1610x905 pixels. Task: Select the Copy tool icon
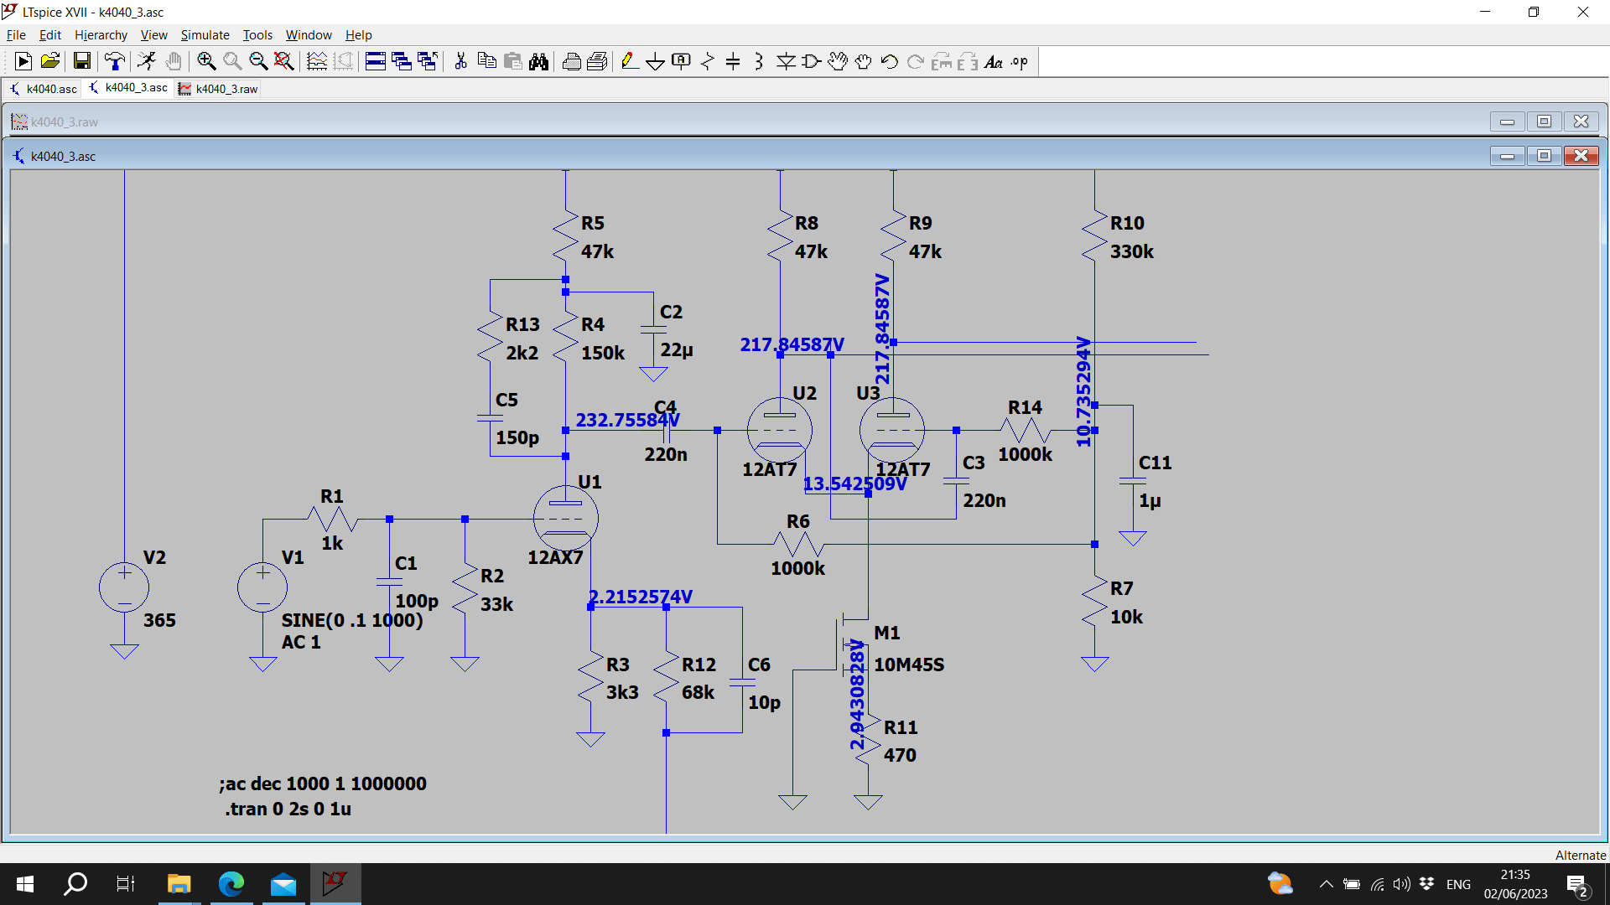click(486, 61)
